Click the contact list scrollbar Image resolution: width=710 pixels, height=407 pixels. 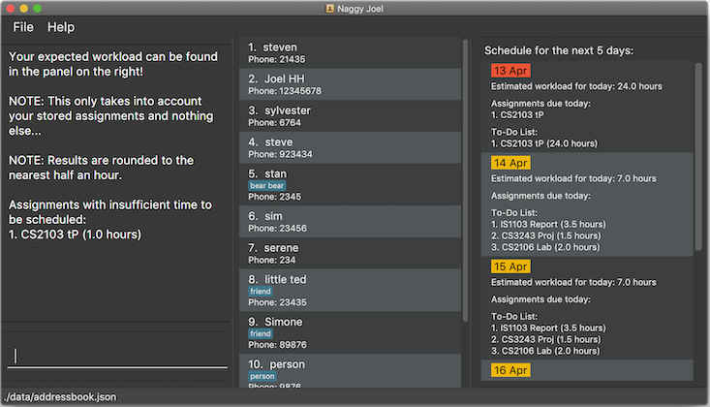(x=465, y=180)
